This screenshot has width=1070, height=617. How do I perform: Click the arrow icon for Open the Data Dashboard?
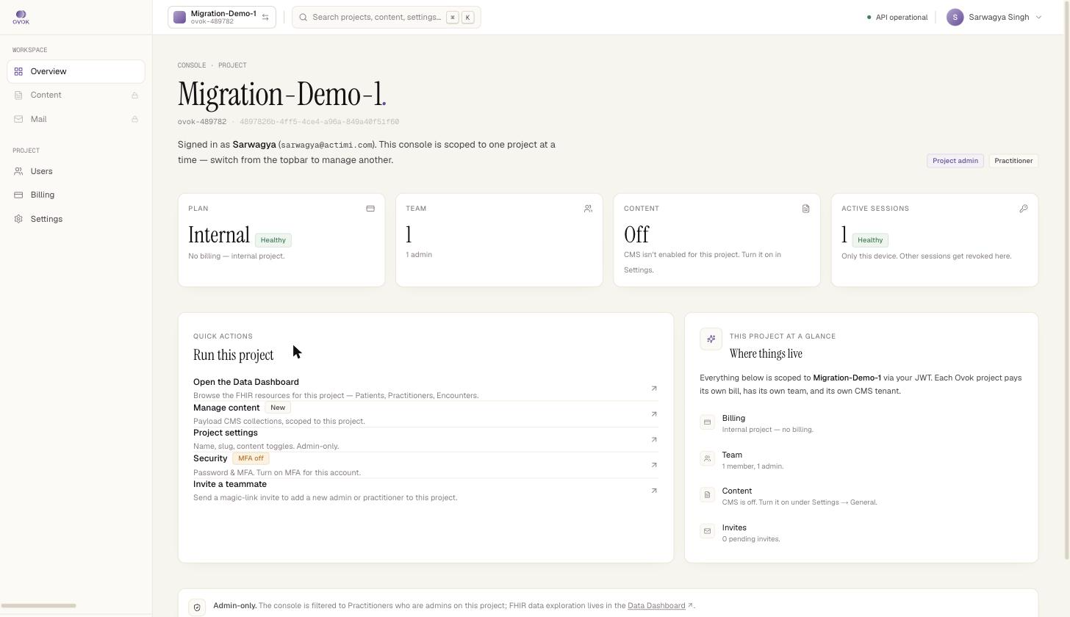[653, 389]
